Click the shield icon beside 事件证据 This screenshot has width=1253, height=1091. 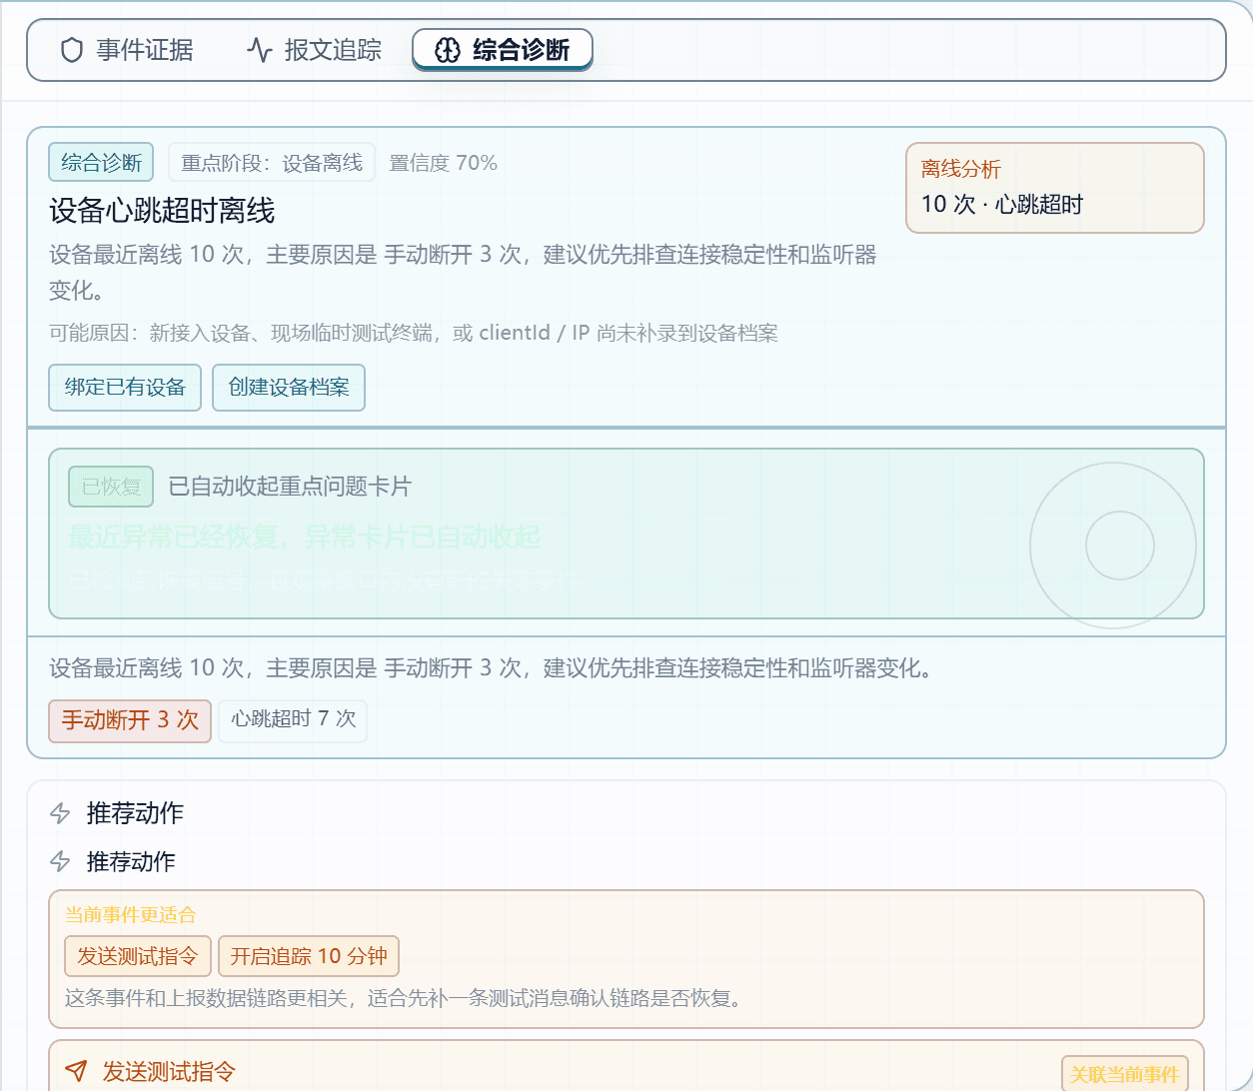[72, 50]
